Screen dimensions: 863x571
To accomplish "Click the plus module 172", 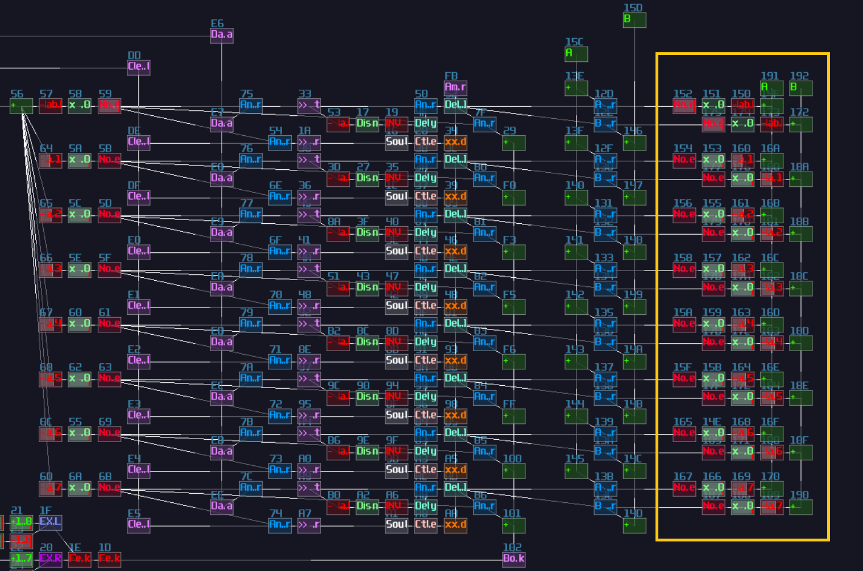I will [801, 124].
